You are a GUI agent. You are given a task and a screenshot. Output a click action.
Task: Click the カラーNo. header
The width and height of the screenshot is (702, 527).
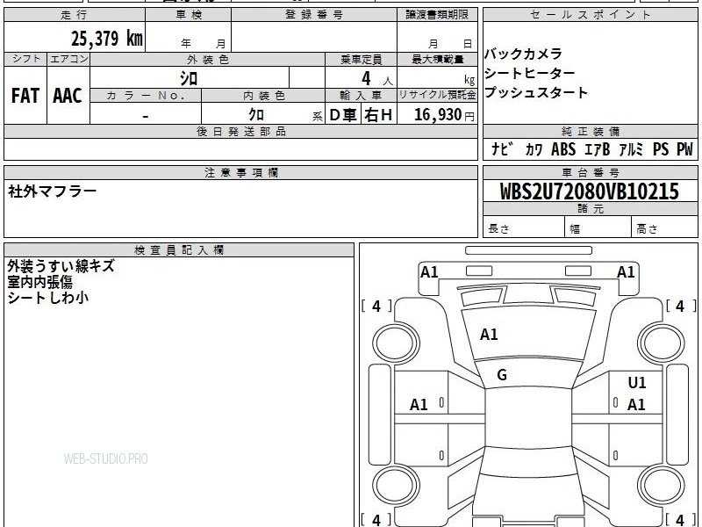pyautogui.click(x=146, y=96)
